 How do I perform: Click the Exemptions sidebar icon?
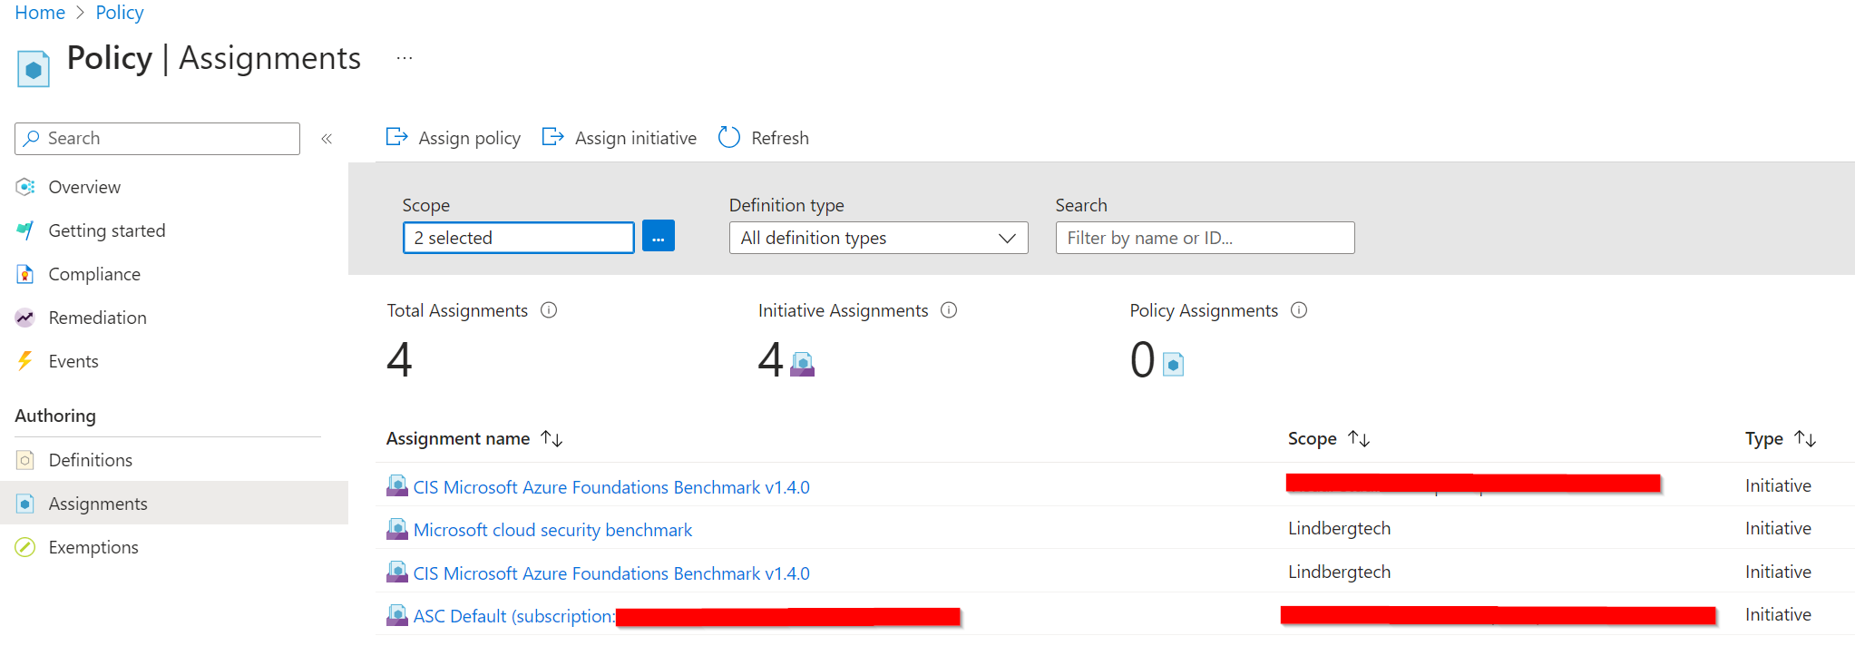pyautogui.click(x=25, y=547)
